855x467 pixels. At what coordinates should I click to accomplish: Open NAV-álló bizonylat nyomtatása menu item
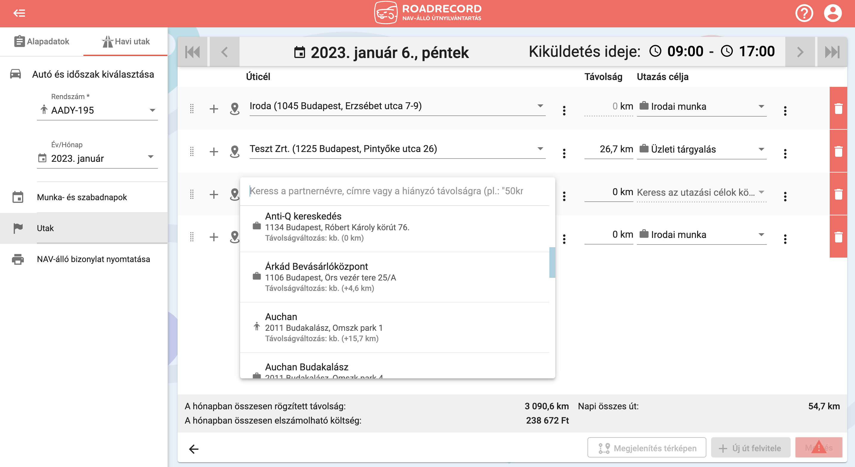coord(84,259)
